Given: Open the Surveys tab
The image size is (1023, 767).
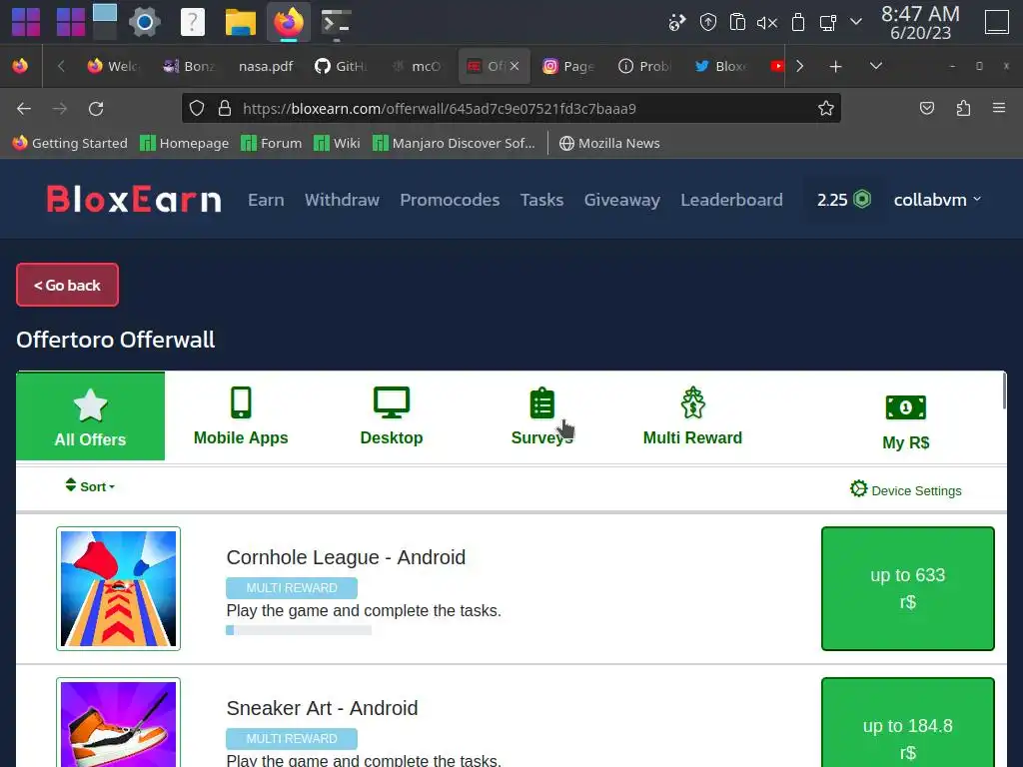Looking at the screenshot, I should (542, 416).
